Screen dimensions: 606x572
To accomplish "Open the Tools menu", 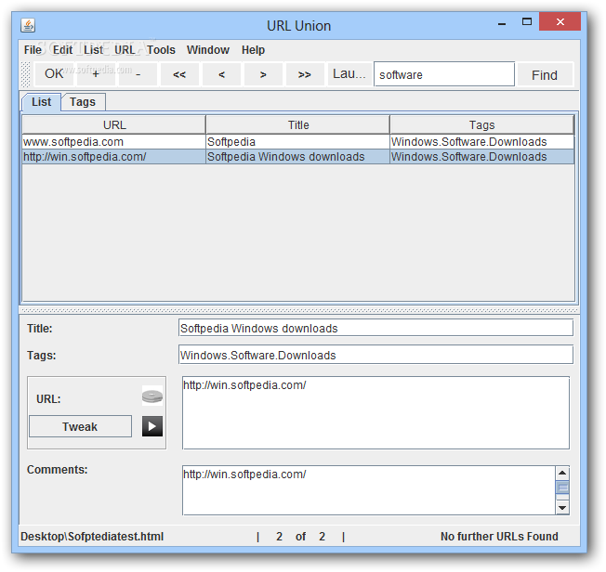I will pos(161,50).
